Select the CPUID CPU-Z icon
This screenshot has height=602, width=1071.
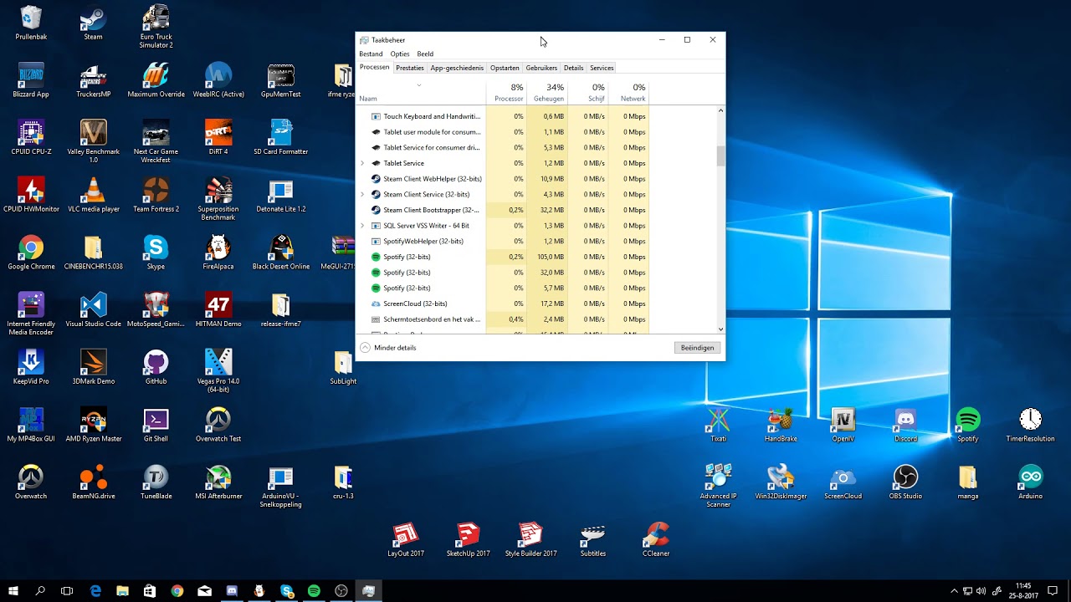coord(31,138)
